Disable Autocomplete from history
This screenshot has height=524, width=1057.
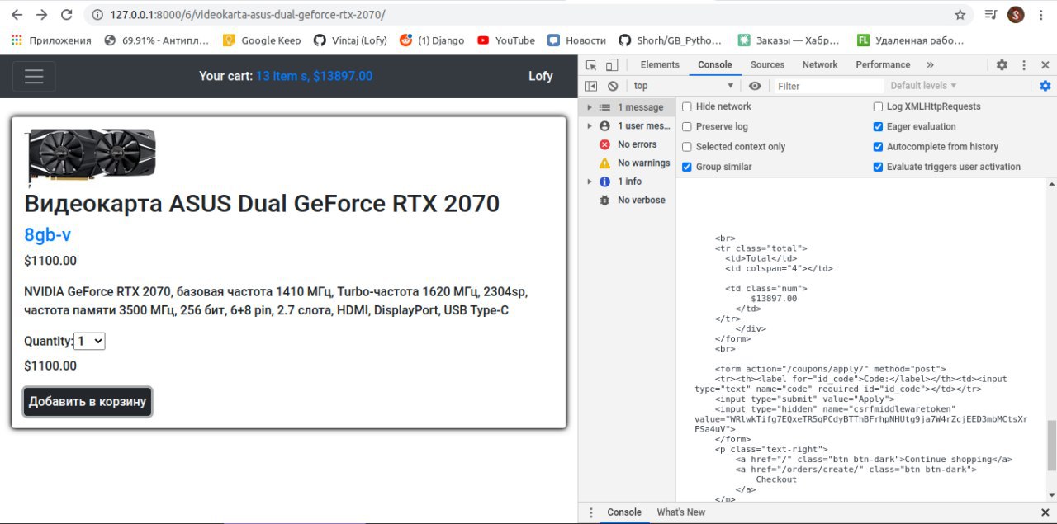(x=878, y=146)
